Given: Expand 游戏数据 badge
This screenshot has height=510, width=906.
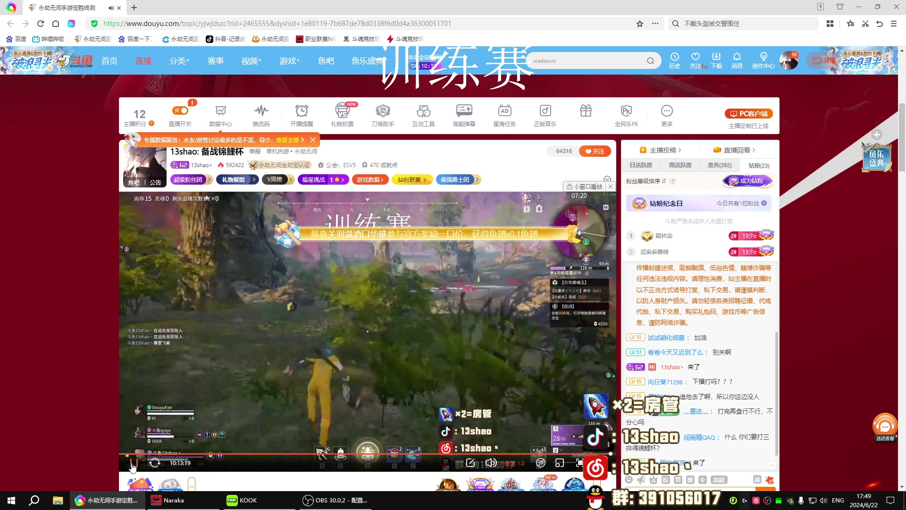Looking at the screenshot, I should click(370, 179).
